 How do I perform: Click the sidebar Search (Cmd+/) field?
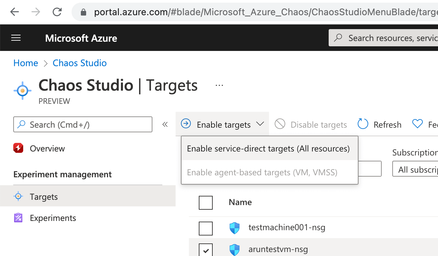click(x=83, y=124)
